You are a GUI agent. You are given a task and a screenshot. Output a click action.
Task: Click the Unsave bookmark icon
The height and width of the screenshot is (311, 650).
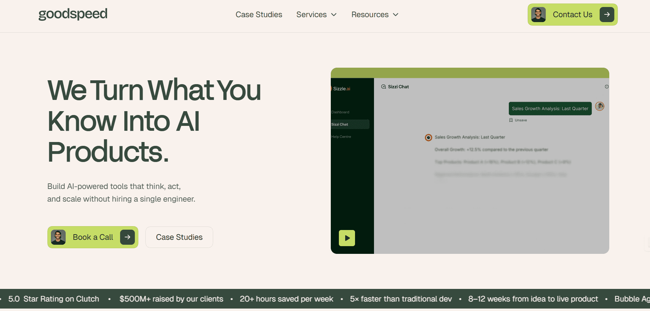511,120
